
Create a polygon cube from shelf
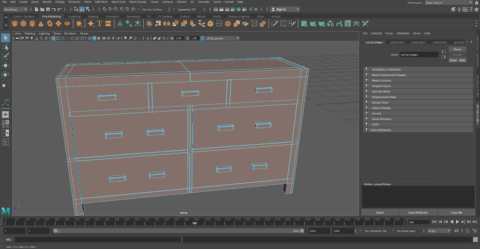23,24
